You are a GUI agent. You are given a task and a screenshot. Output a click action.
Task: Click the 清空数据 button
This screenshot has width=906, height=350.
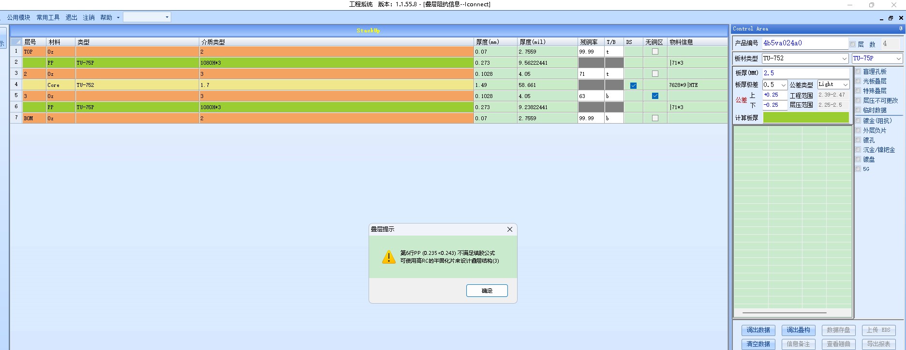[x=758, y=344]
